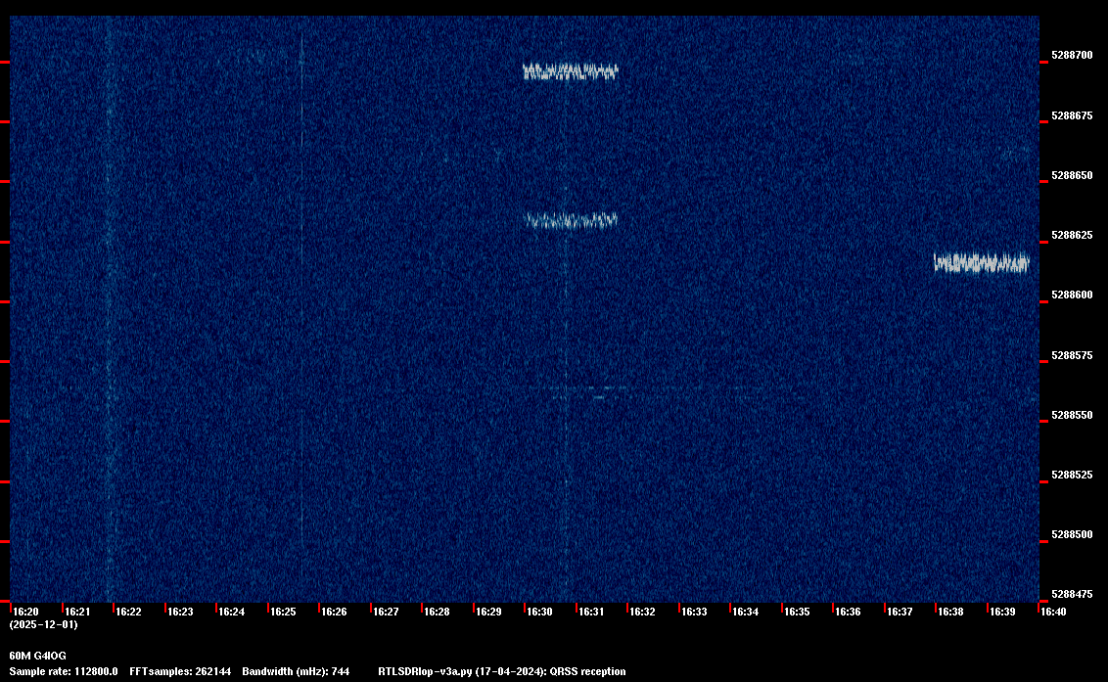Click the 5288600 frequency label
This screenshot has height=682, width=1108.
coord(1072,295)
